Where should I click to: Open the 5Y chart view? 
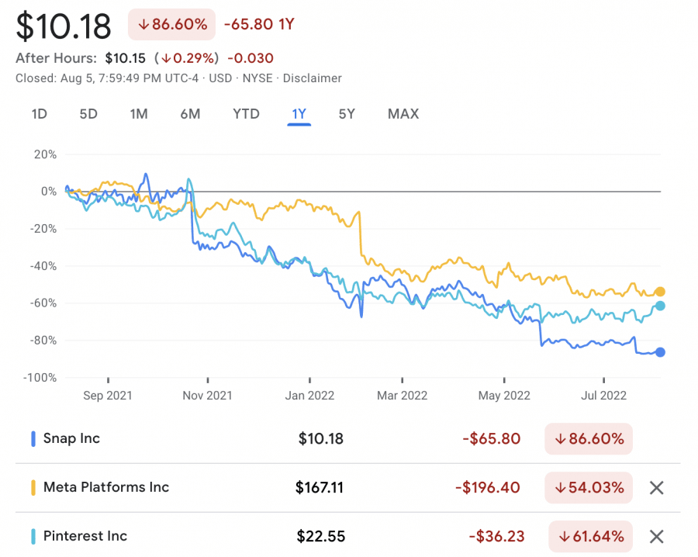347,113
